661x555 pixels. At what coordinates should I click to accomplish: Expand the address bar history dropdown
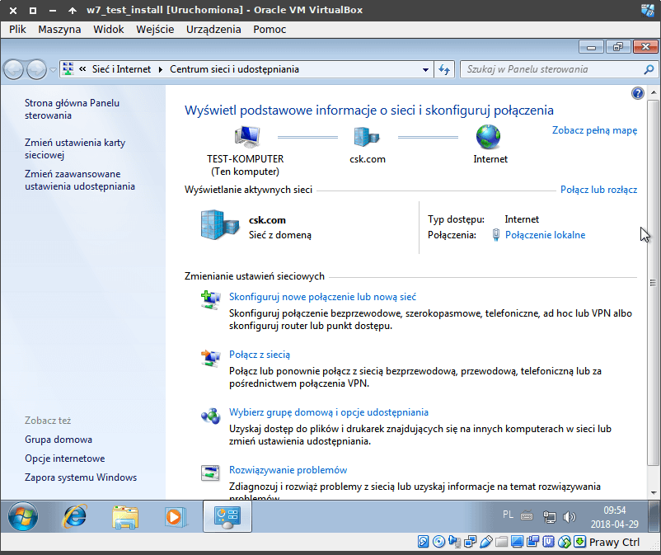[x=426, y=69]
